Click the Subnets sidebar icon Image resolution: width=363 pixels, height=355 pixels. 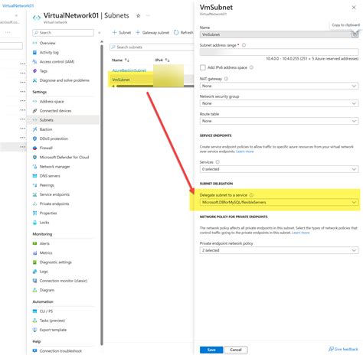(x=35, y=120)
